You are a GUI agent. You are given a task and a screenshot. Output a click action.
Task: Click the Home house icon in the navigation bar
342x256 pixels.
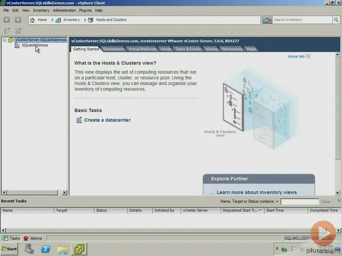pos(32,20)
